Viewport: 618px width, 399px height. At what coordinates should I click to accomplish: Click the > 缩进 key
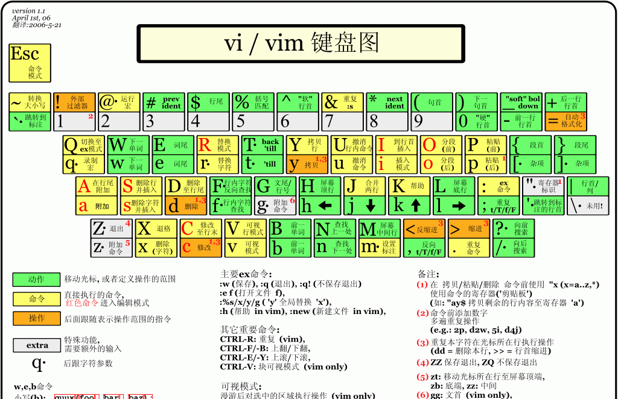click(x=469, y=228)
